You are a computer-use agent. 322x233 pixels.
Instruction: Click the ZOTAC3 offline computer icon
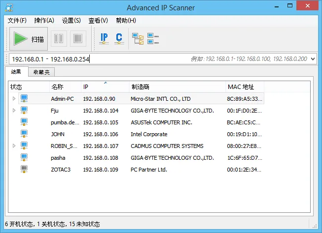click(24, 170)
